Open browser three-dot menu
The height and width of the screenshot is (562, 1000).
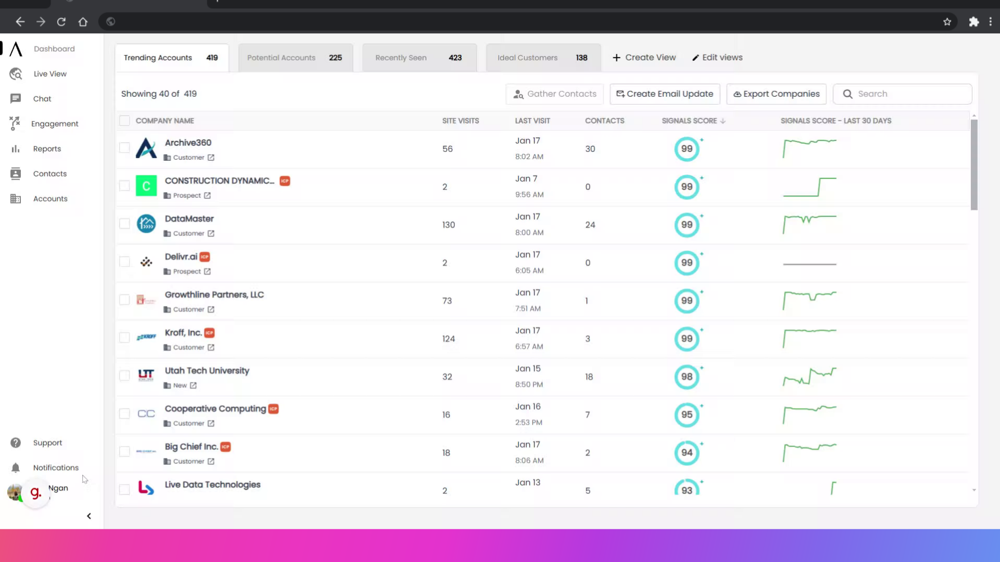click(991, 22)
